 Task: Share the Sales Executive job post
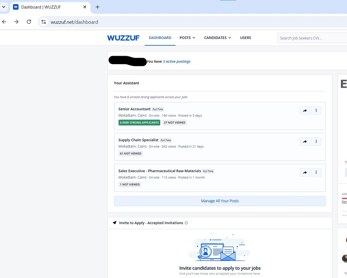click(305, 173)
